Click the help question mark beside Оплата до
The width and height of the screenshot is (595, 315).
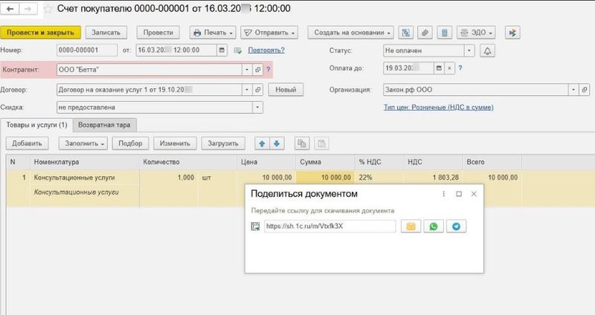(x=460, y=68)
